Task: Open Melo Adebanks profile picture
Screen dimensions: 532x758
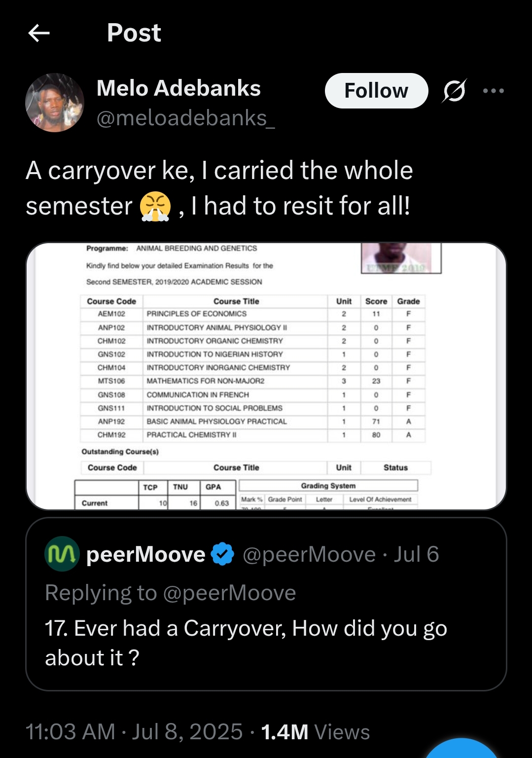Action: coord(55,103)
